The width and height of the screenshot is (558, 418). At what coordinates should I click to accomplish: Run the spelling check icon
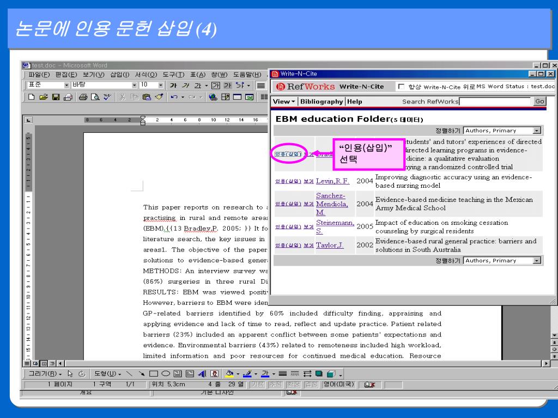(x=107, y=97)
